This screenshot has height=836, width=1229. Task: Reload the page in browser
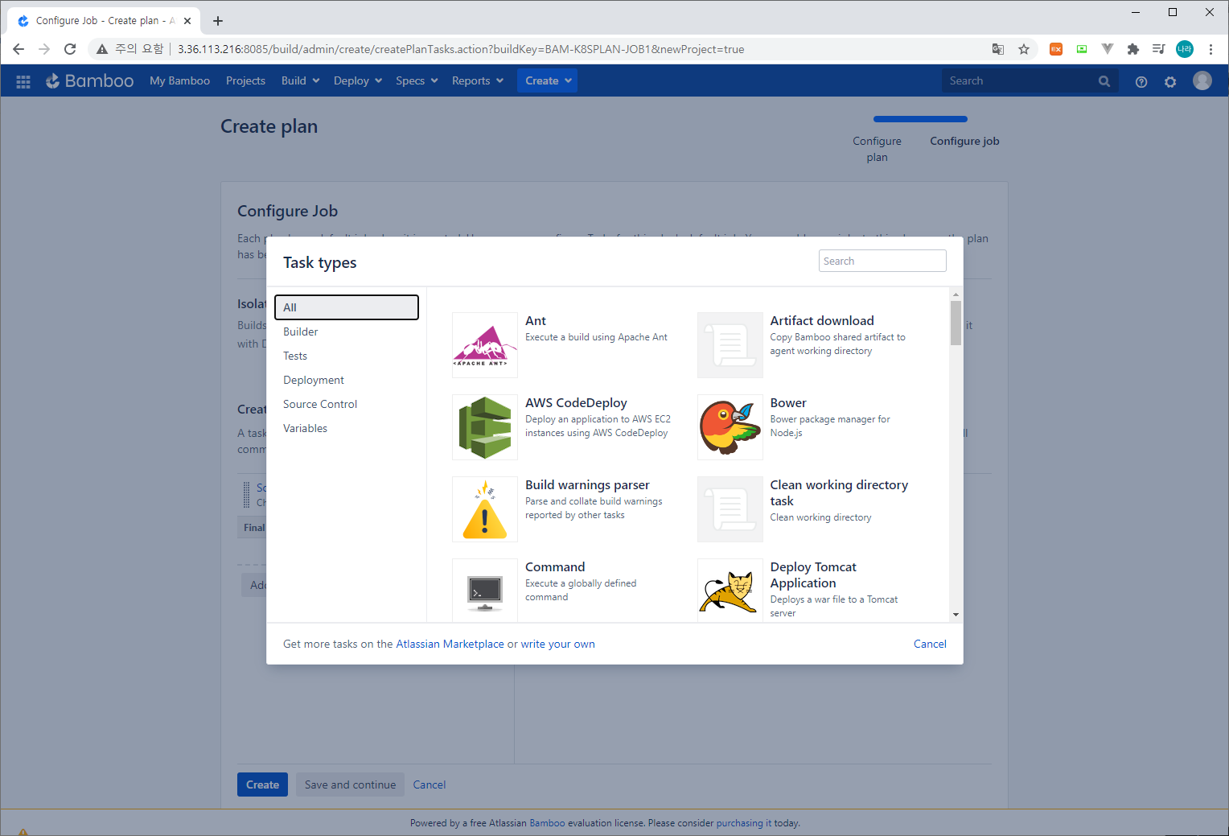(x=70, y=49)
